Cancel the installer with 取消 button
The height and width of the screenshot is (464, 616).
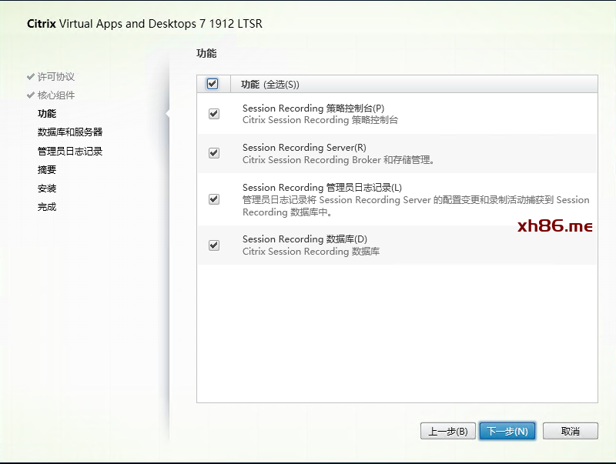570,431
